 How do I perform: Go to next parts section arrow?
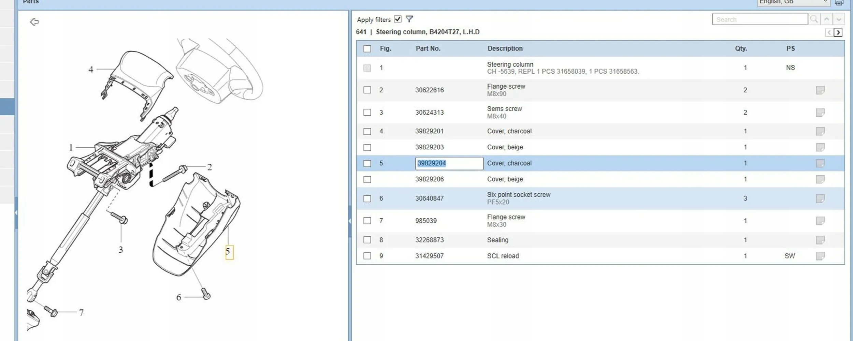838,32
